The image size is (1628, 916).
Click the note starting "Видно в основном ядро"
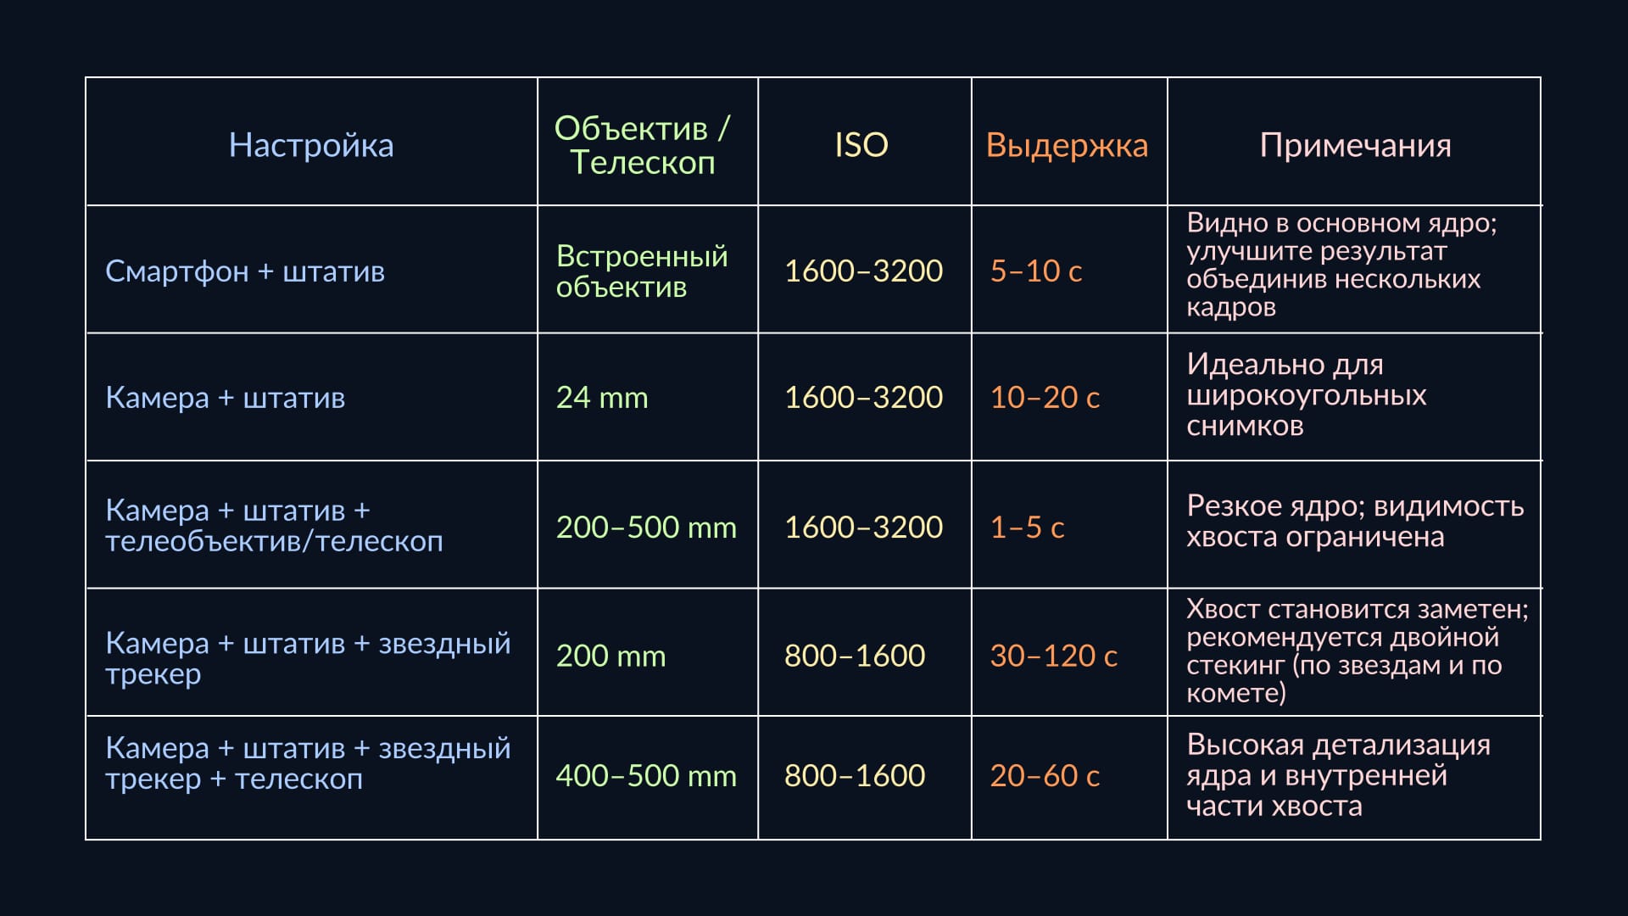[1341, 265]
